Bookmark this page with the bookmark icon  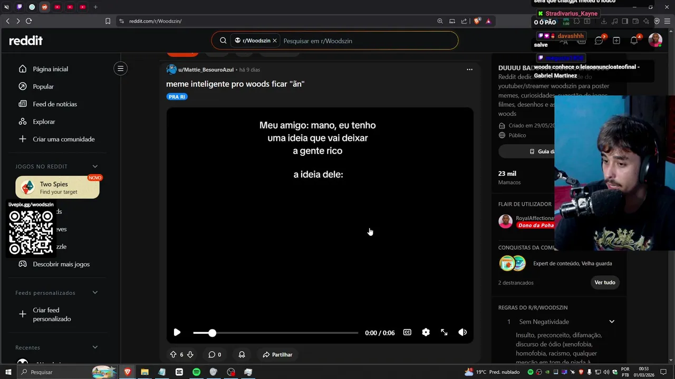click(108, 21)
